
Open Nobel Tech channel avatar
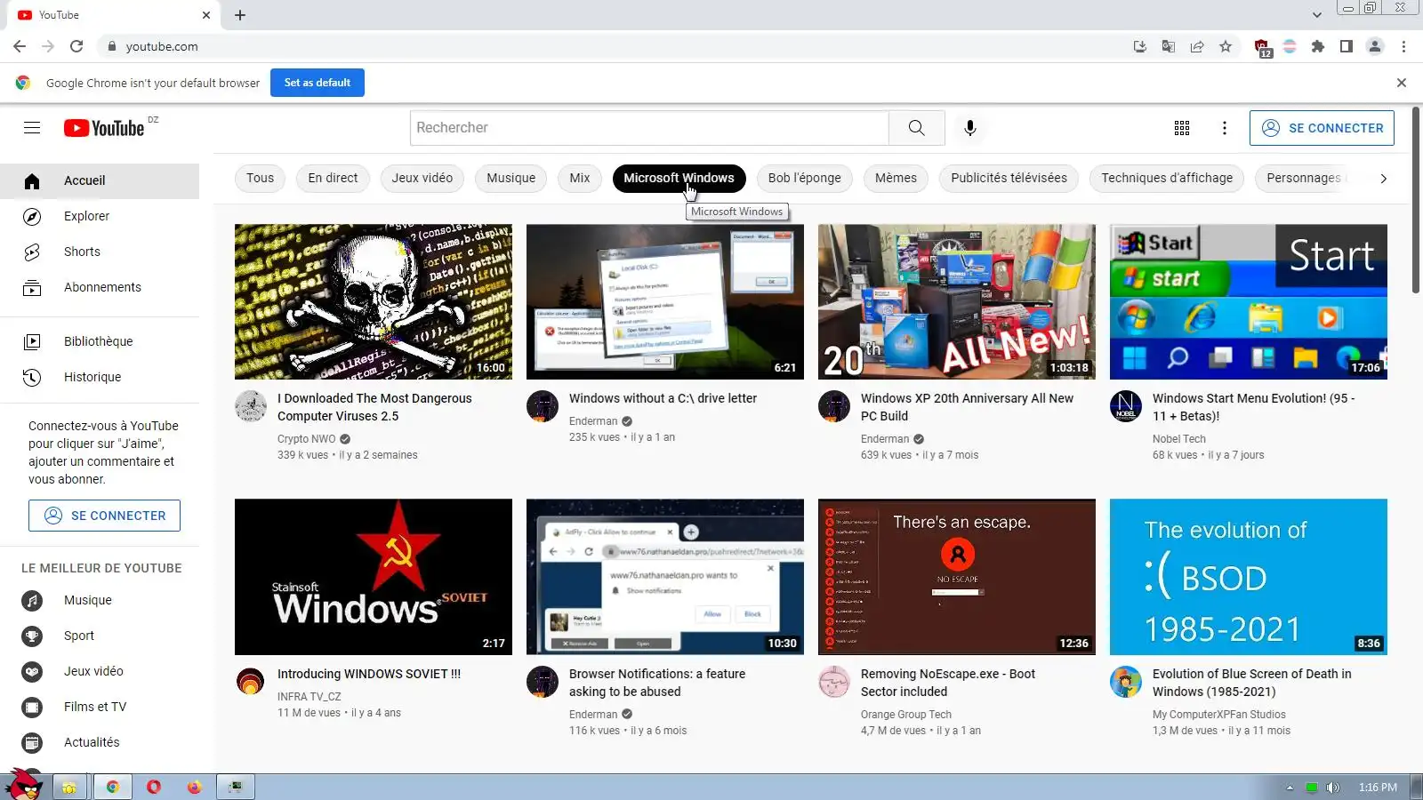coord(1126,406)
